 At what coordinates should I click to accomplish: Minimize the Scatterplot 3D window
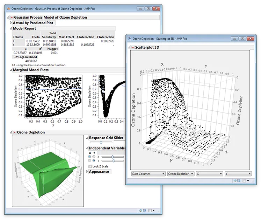click(x=234, y=39)
